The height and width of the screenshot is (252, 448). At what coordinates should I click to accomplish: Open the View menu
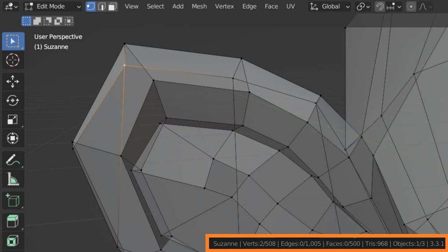click(132, 6)
